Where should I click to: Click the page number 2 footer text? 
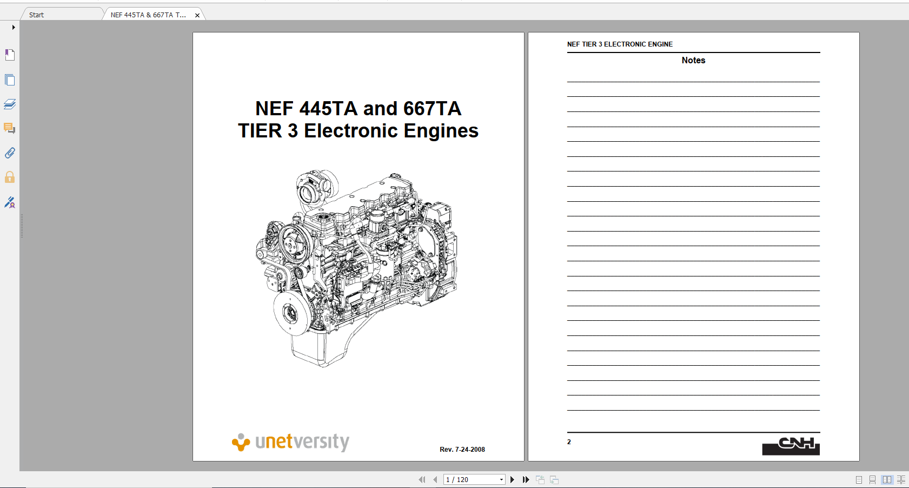[x=569, y=442]
